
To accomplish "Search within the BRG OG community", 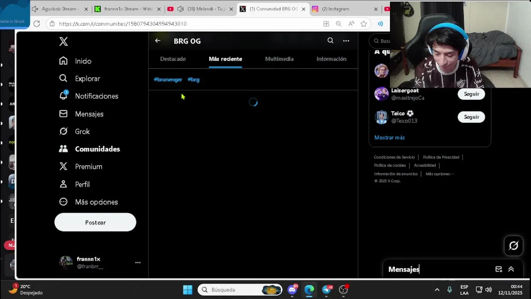I will pos(330,41).
